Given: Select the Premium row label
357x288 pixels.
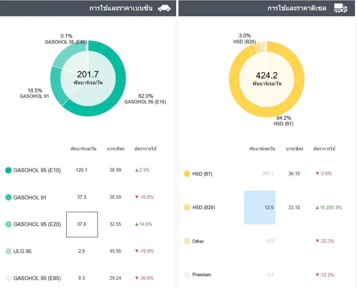Looking at the screenshot, I should coord(201,274).
